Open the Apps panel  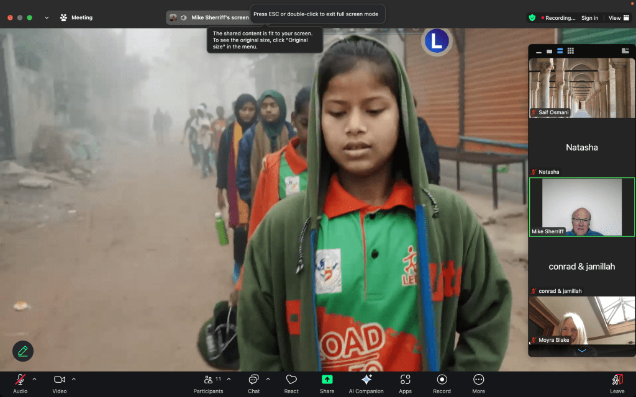coord(405,383)
